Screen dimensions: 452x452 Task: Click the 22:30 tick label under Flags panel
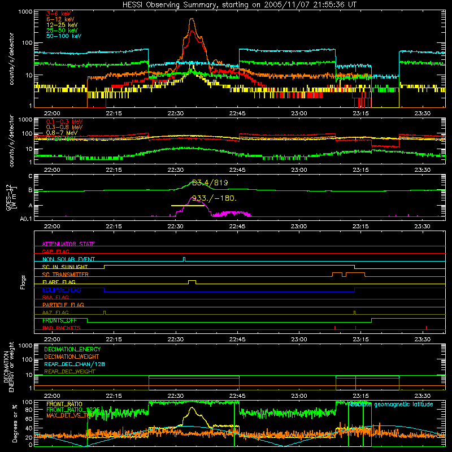pos(175,340)
